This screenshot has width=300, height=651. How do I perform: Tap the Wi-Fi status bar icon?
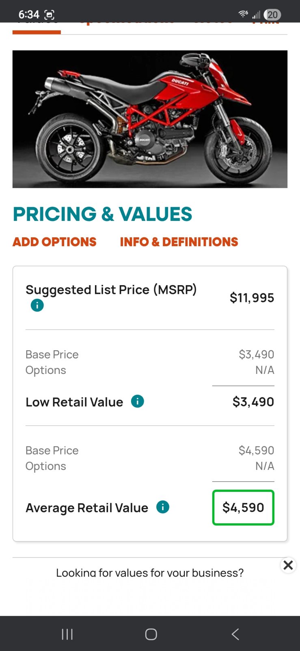pyautogui.click(x=243, y=14)
